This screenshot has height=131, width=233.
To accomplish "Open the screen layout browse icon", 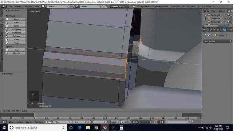I will tap(44, 7).
